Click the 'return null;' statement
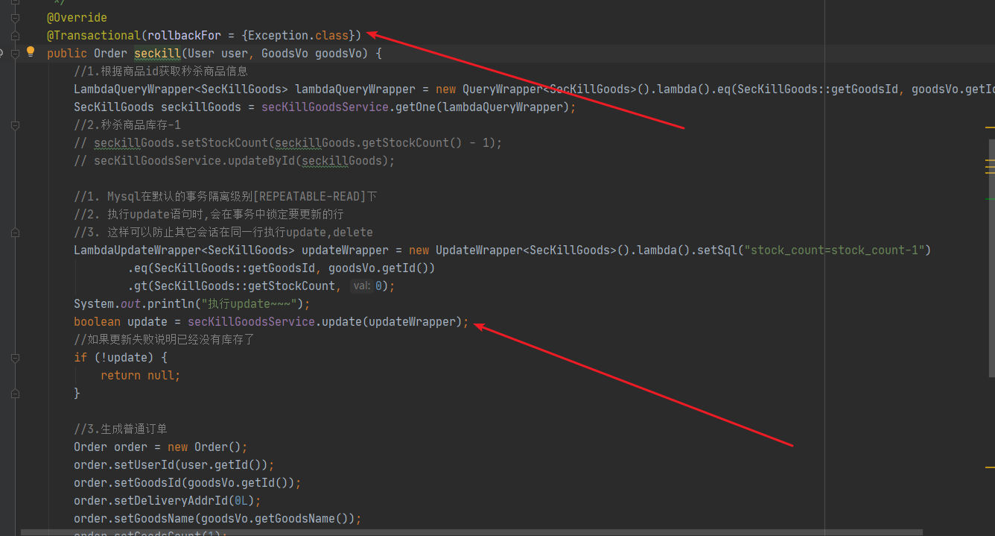Image resolution: width=995 pixels, height=536 pixels. click(x=141, y=376)
